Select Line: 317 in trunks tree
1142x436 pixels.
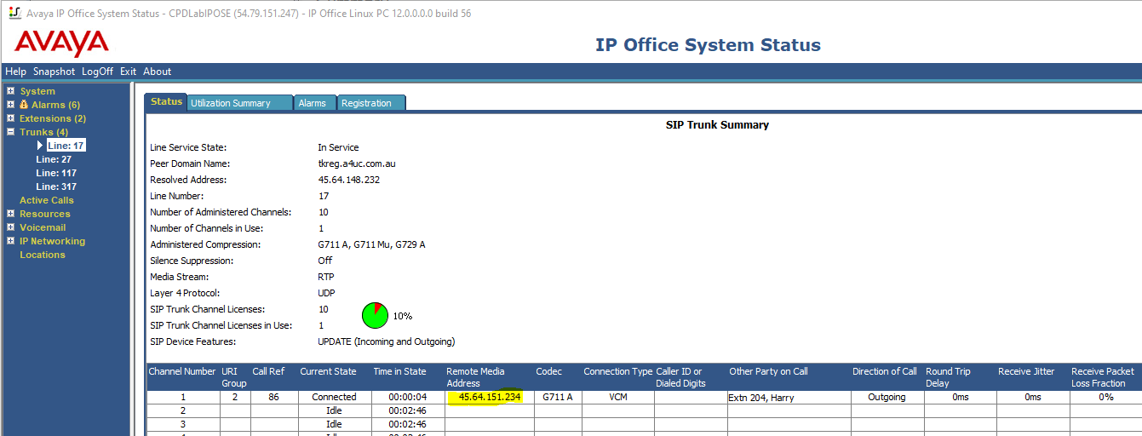click(56, 186)
